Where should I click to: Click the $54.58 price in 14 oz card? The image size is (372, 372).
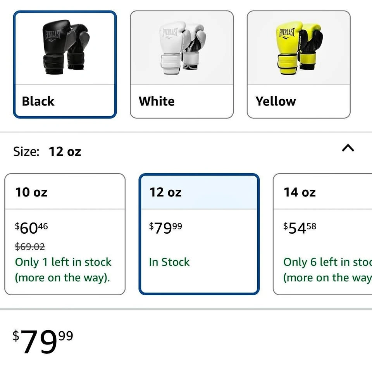coord(300,228)
